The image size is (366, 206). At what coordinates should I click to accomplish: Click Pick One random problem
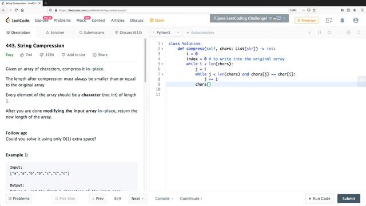coord(65,199)
